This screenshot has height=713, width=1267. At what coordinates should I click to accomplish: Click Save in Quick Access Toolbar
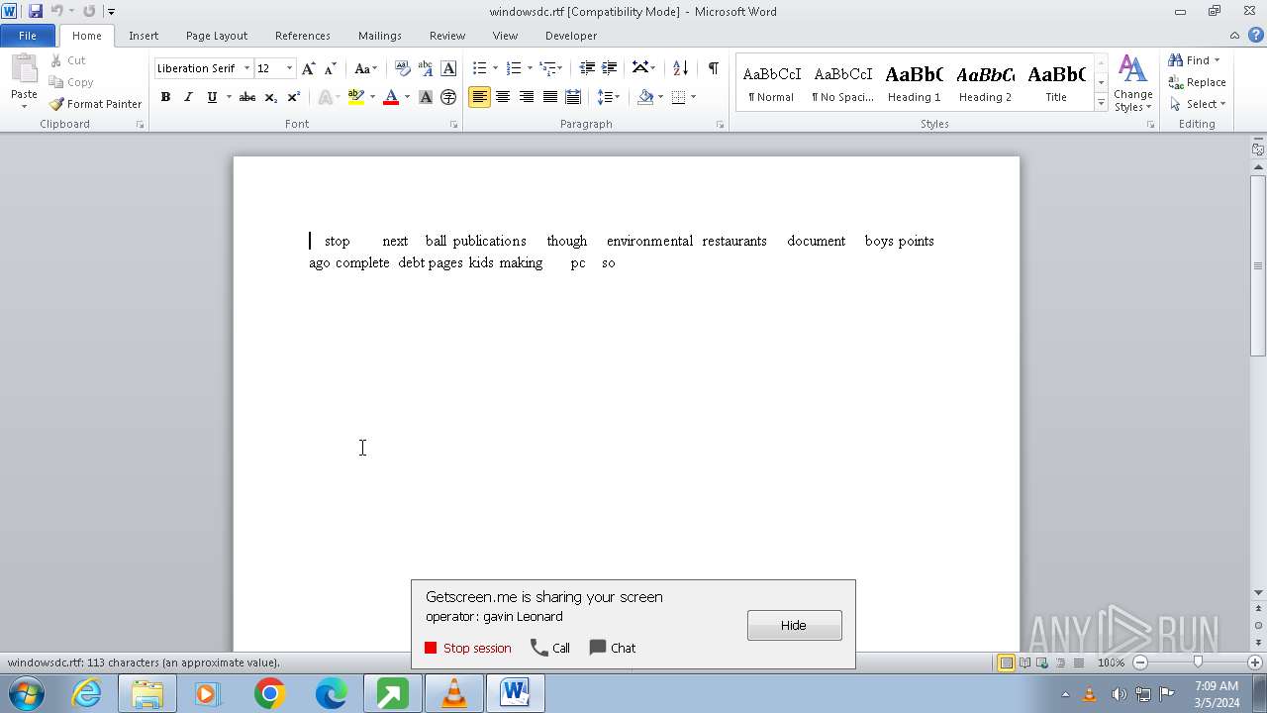point(36,11)
